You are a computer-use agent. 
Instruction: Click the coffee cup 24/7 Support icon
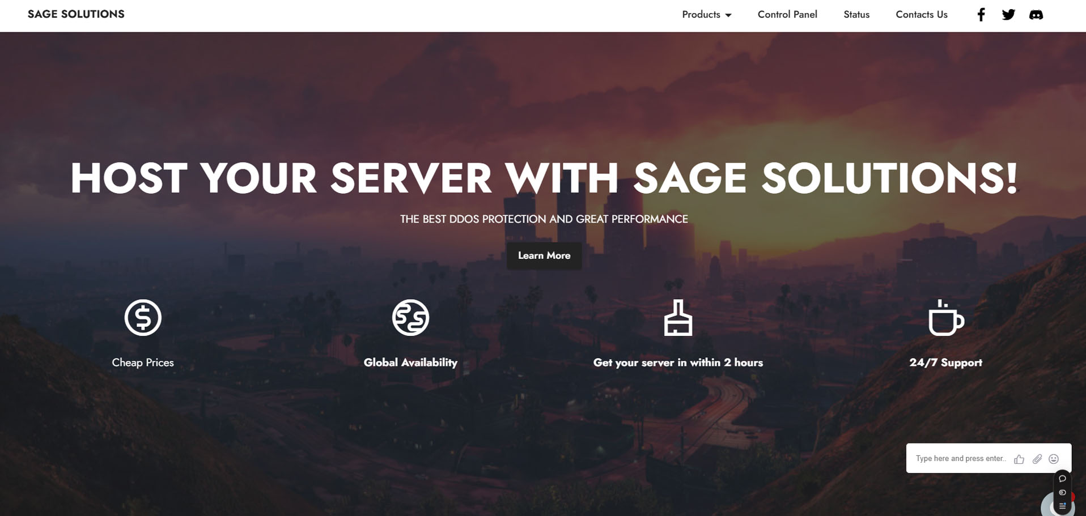point(945,318)
